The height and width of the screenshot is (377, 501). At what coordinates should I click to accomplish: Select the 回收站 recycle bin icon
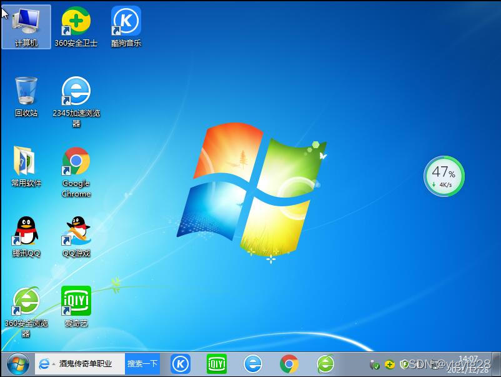pyautogui.click(x=26, y=97)
